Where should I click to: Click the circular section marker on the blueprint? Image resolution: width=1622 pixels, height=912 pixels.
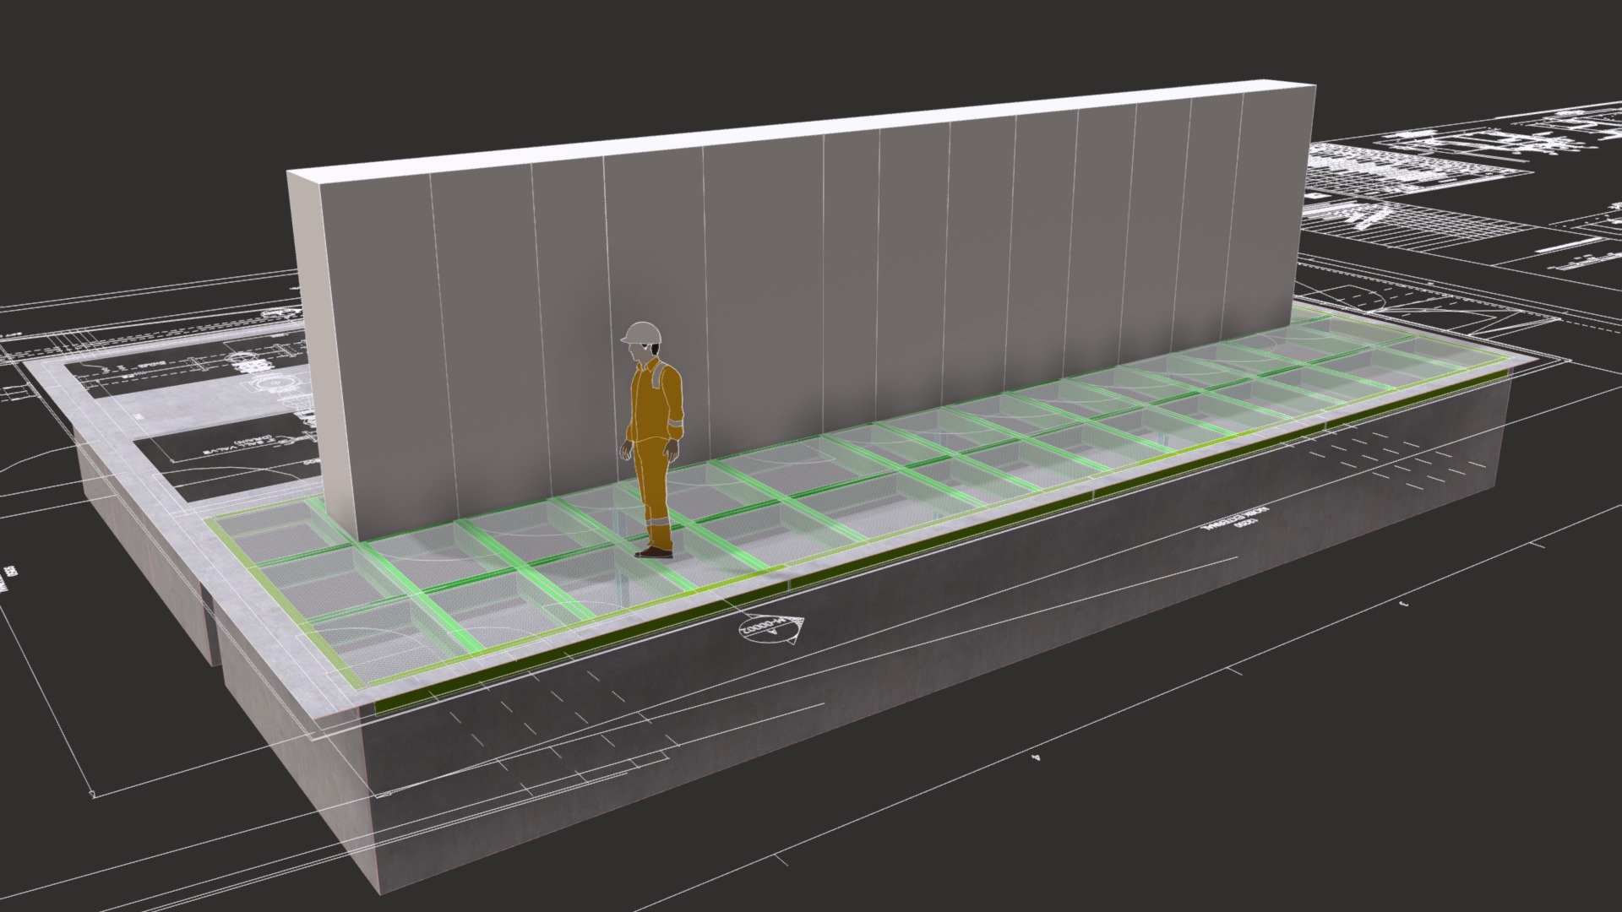pos(770,629)
